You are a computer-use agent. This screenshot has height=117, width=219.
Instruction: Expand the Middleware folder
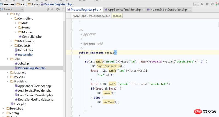point(11,41)
